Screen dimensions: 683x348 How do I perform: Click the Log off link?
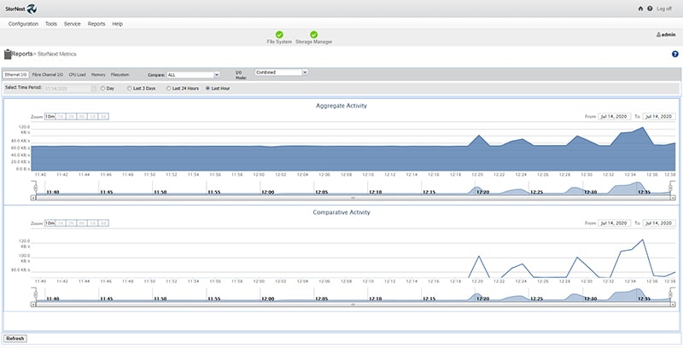click(667, 9)
